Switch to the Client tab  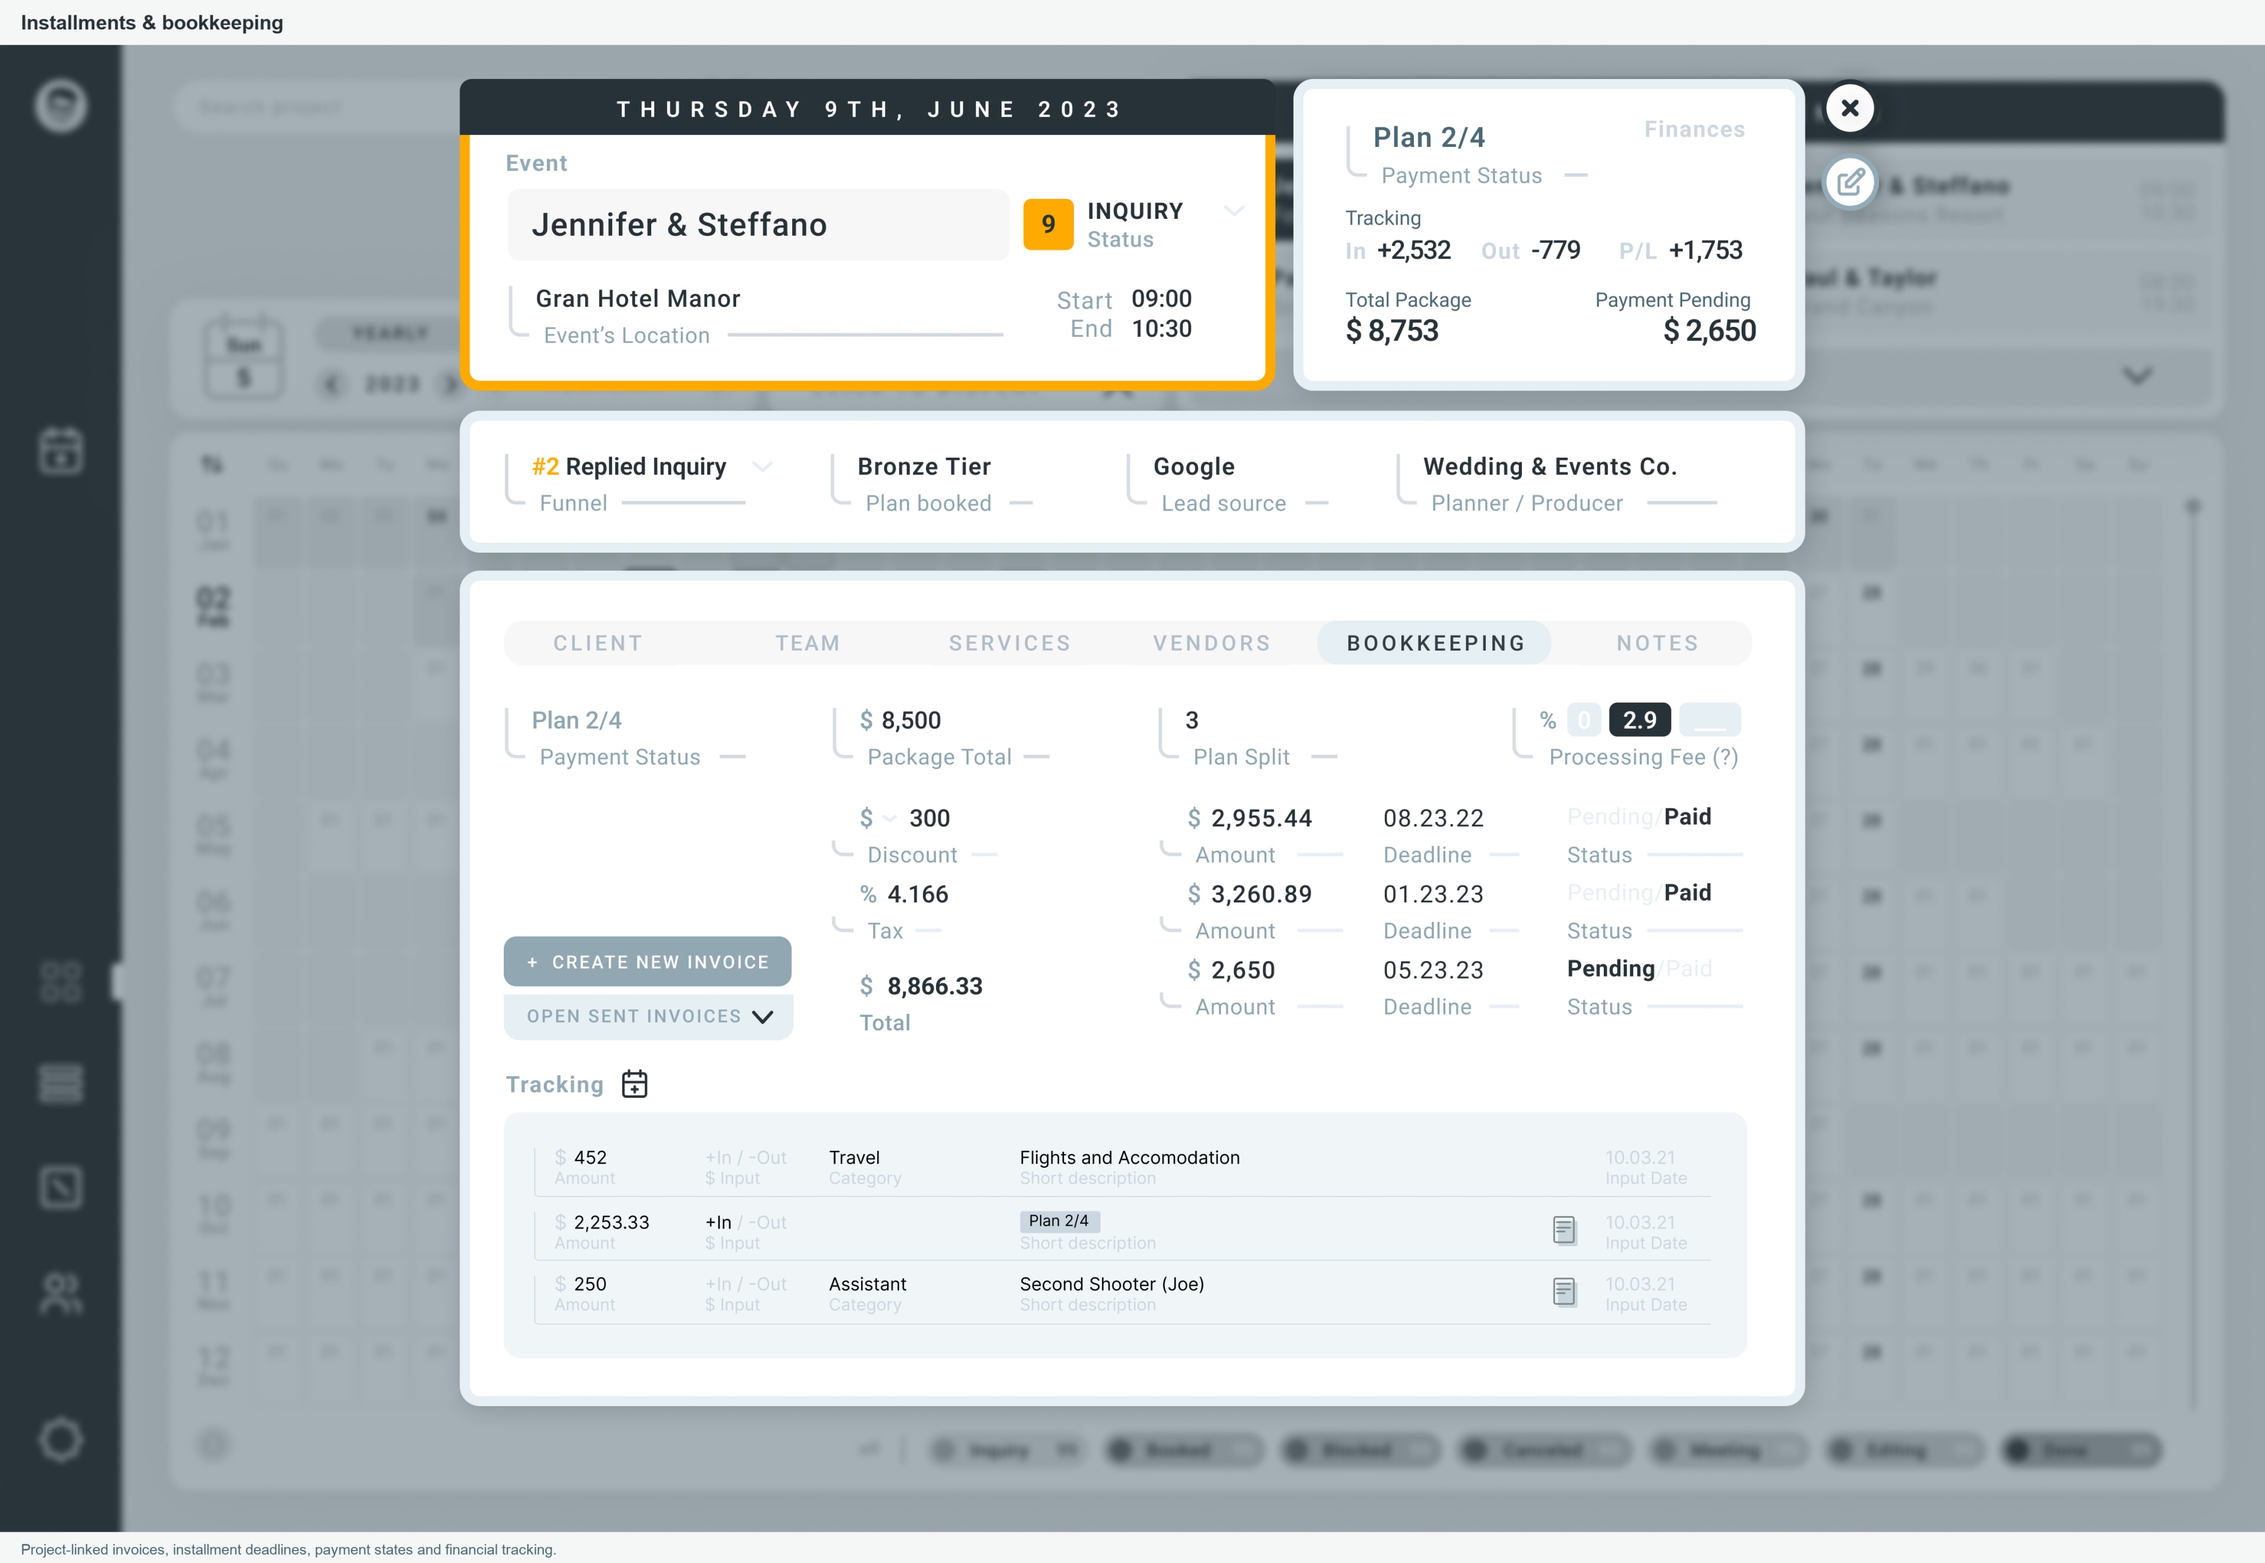click(598, 643)
